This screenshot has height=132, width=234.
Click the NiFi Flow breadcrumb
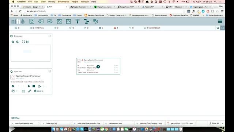pyautogui.click(x=15, y=118)
